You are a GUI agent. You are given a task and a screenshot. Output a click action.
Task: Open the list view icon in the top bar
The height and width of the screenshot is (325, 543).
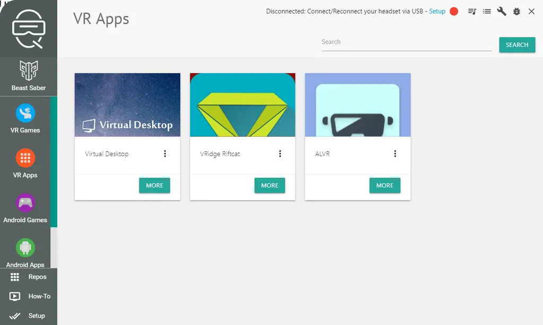click(487, 12)
